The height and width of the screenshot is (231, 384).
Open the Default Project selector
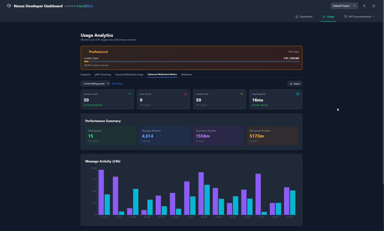(x=344, y=5)
